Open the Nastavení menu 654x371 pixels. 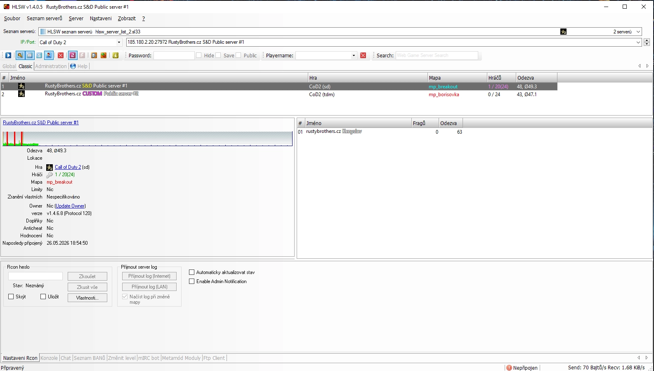pos(101,19)
